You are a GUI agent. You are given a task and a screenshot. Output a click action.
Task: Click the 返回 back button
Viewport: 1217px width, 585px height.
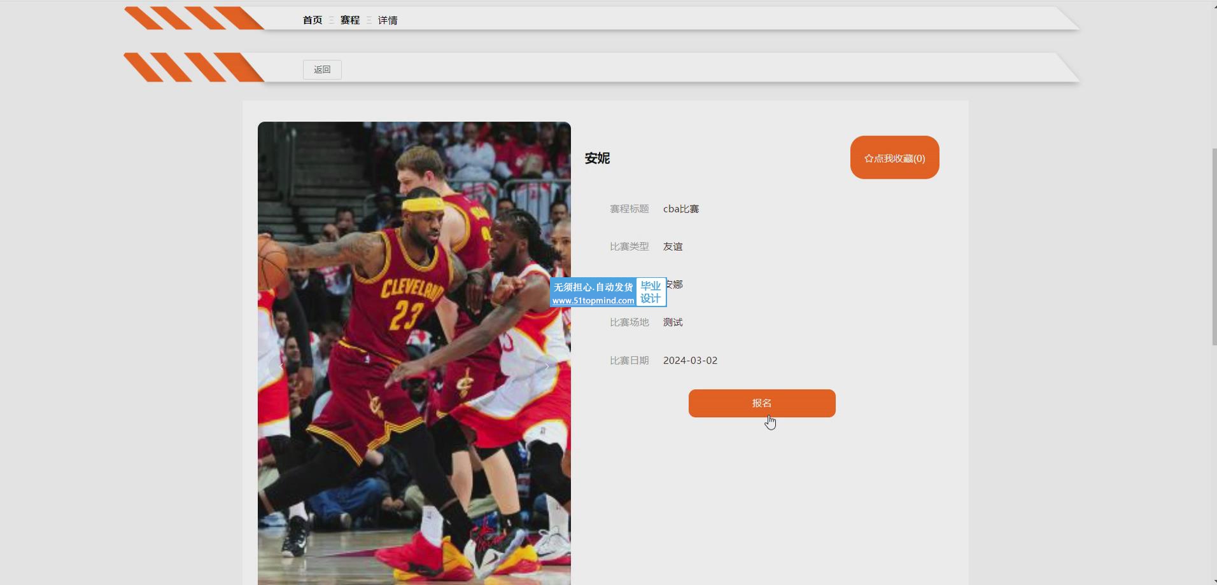pyautogui.click(x=322, y=69)
